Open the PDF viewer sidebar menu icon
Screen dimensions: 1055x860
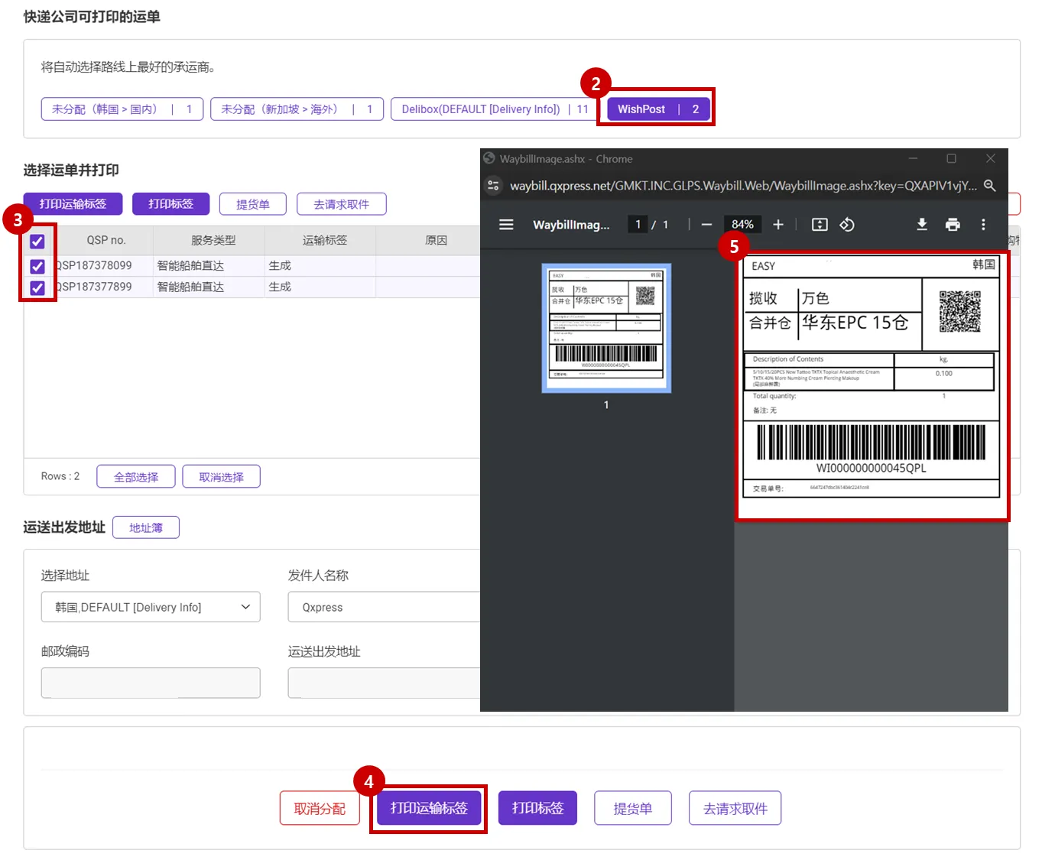coord(506,225)
